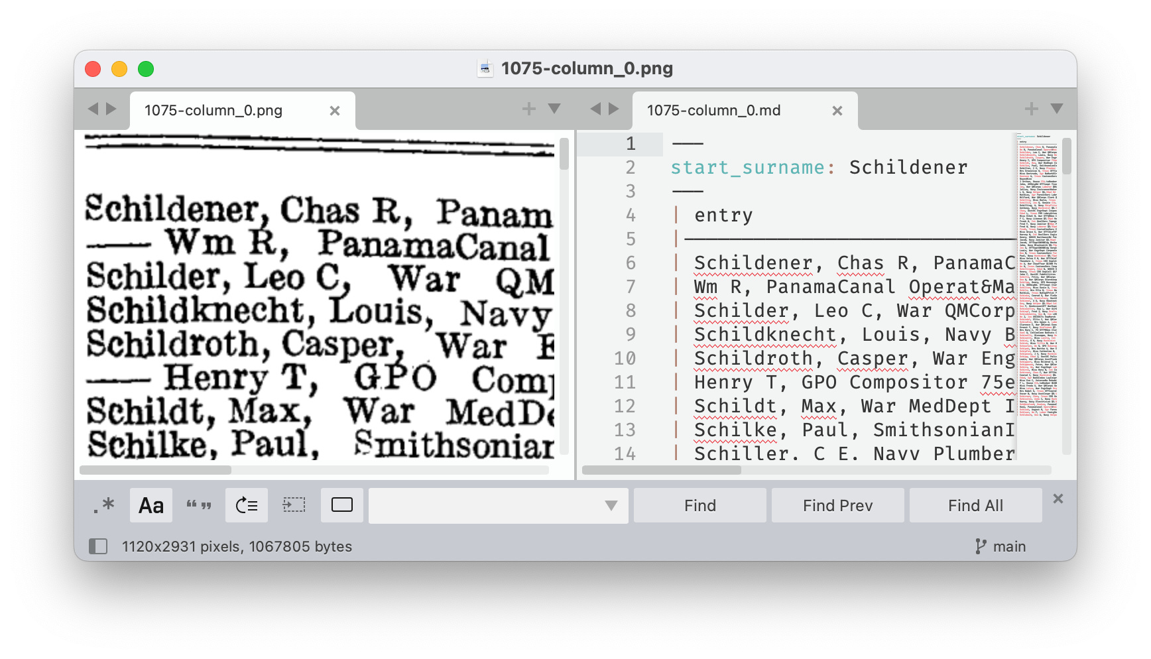
Task: Expand tab list dropdown in left pane
Action: point(554,109)
